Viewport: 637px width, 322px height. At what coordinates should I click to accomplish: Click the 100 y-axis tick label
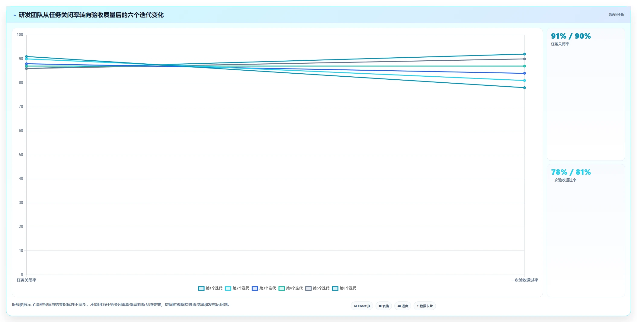(20, 35)
